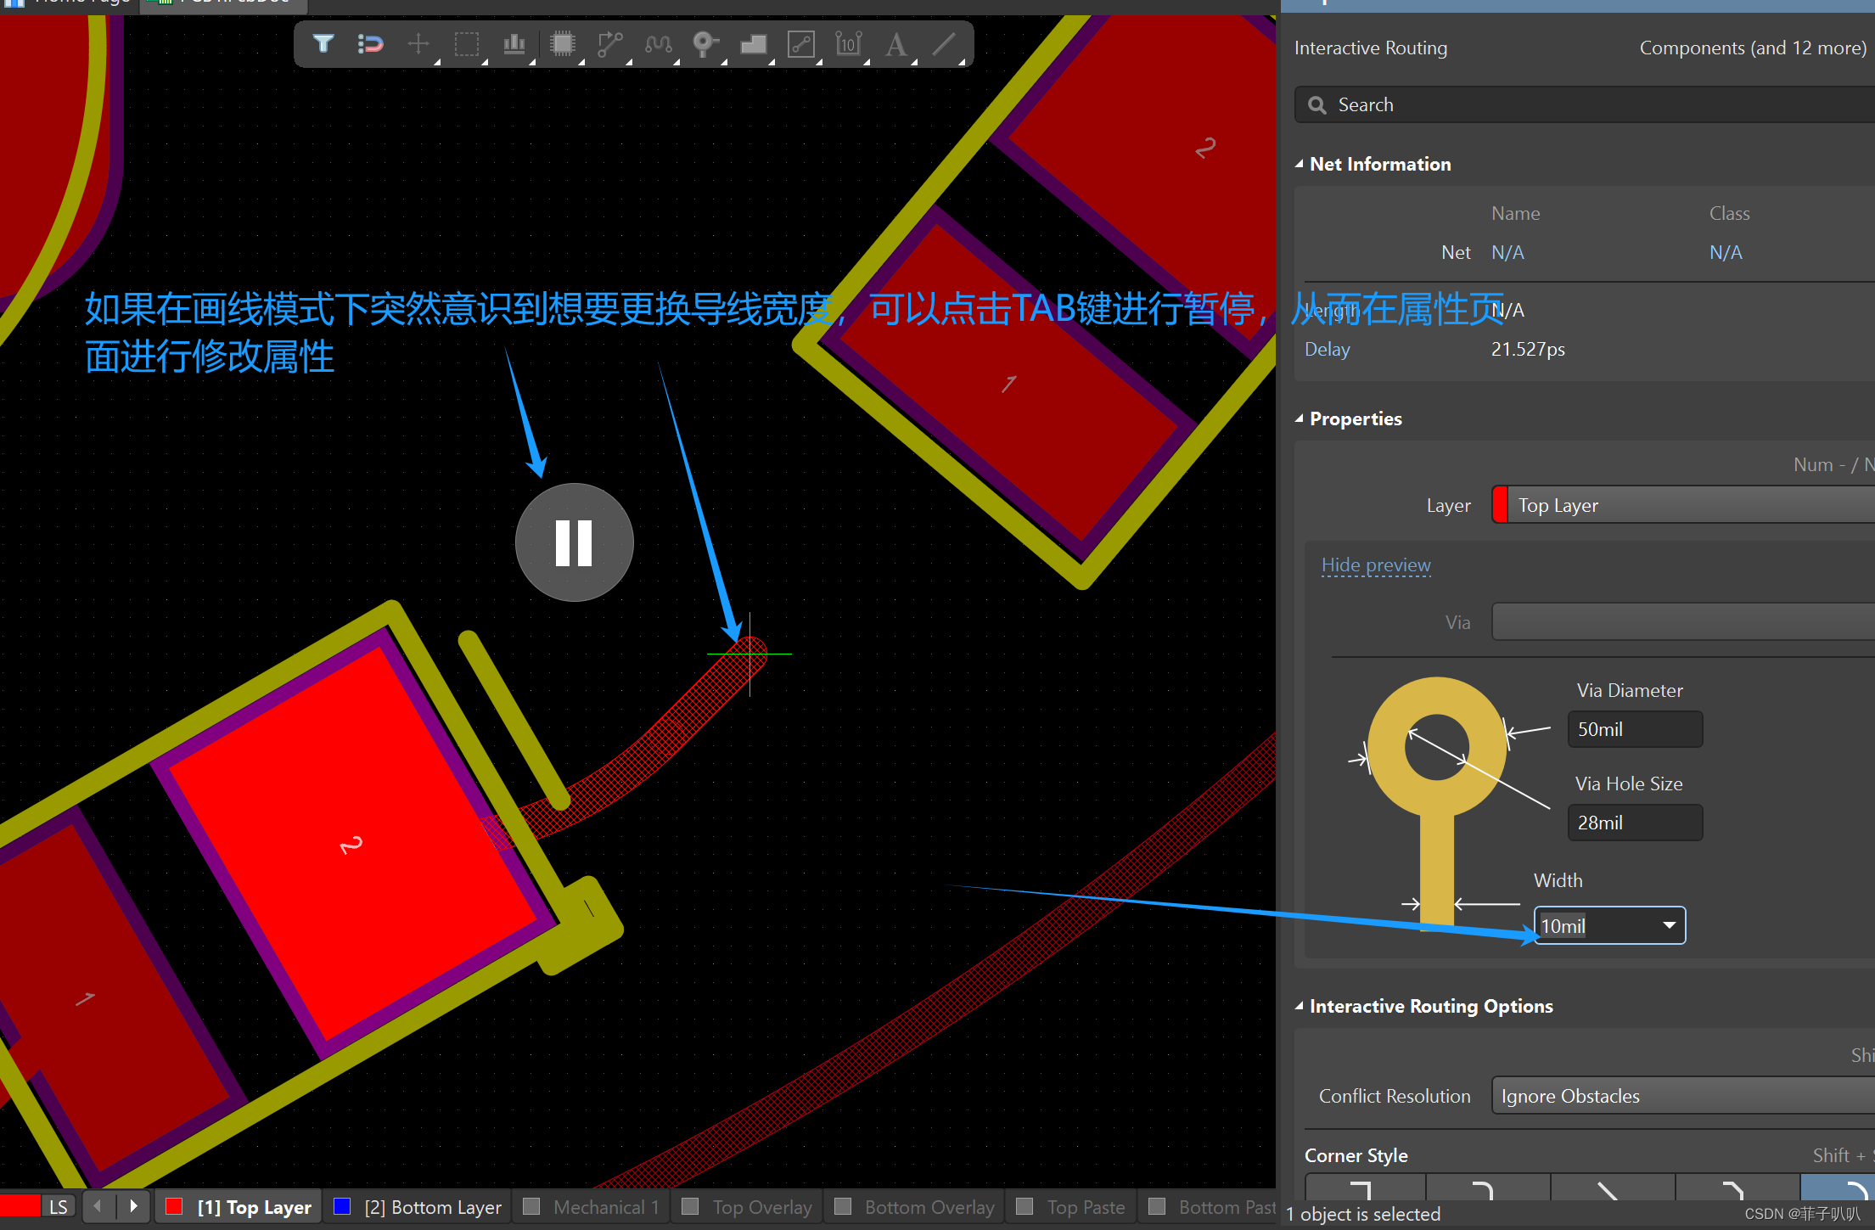Select the polygon pour tool
The image size is (1875, 1230).
tap(753, 43)
